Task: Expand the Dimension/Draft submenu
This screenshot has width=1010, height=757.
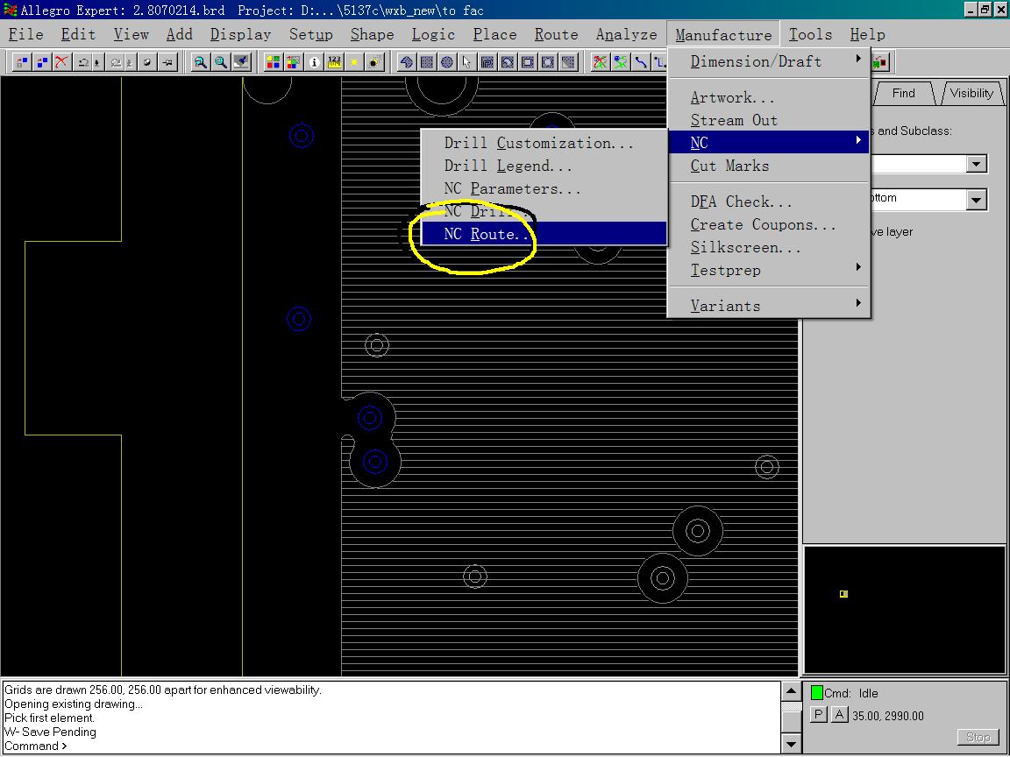Action: [x=769, y=61]
